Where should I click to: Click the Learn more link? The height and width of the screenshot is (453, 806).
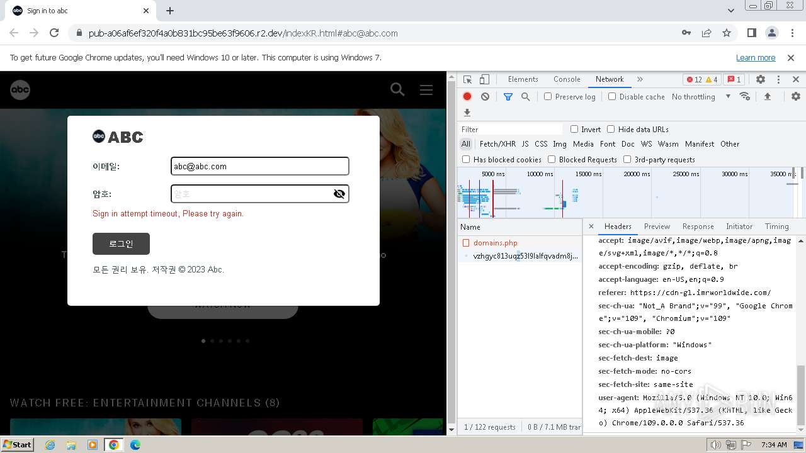[x=756, y=58]
